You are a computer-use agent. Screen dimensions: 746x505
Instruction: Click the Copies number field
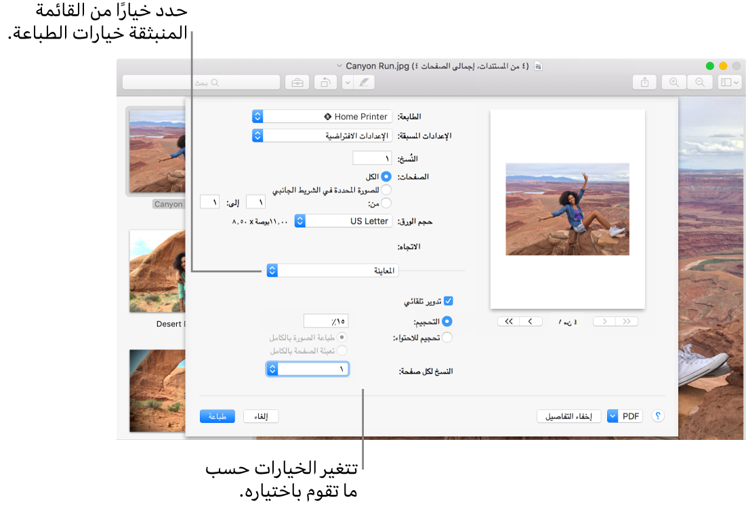[x=372, y=158]
